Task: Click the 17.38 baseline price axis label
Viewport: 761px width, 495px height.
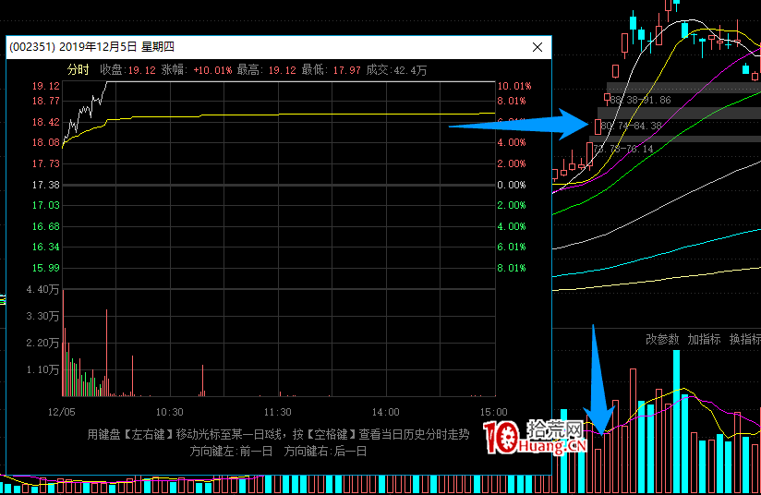Action: (x=46, y=185)
